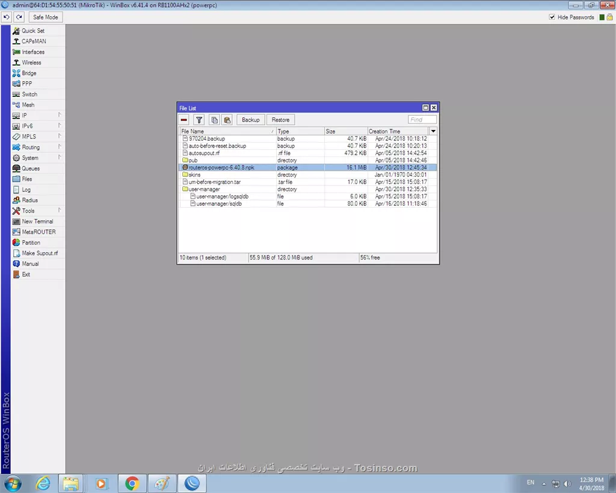The height and width of the screenshot is (493, 616).
Task: Click the red minus Remove button in File List
Action: tap(184, 120)
